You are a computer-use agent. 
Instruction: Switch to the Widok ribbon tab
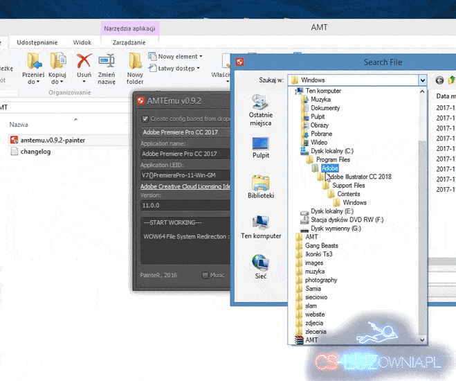pyautogui.click(x=82, y=43)
